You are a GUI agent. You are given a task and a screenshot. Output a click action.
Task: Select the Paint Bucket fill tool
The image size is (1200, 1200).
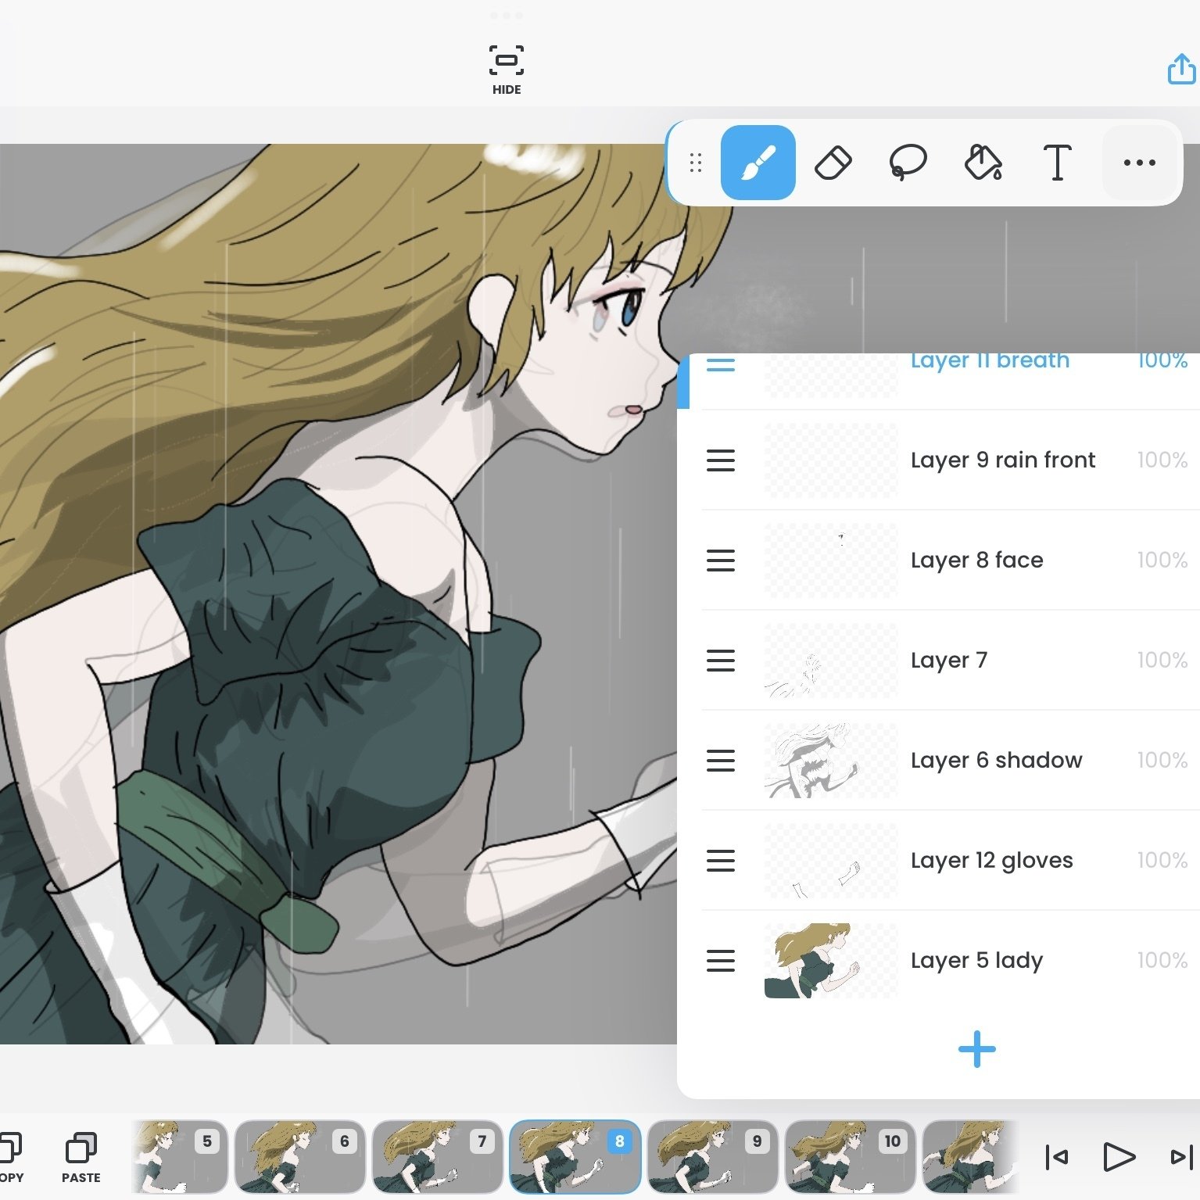pos(983,163)
